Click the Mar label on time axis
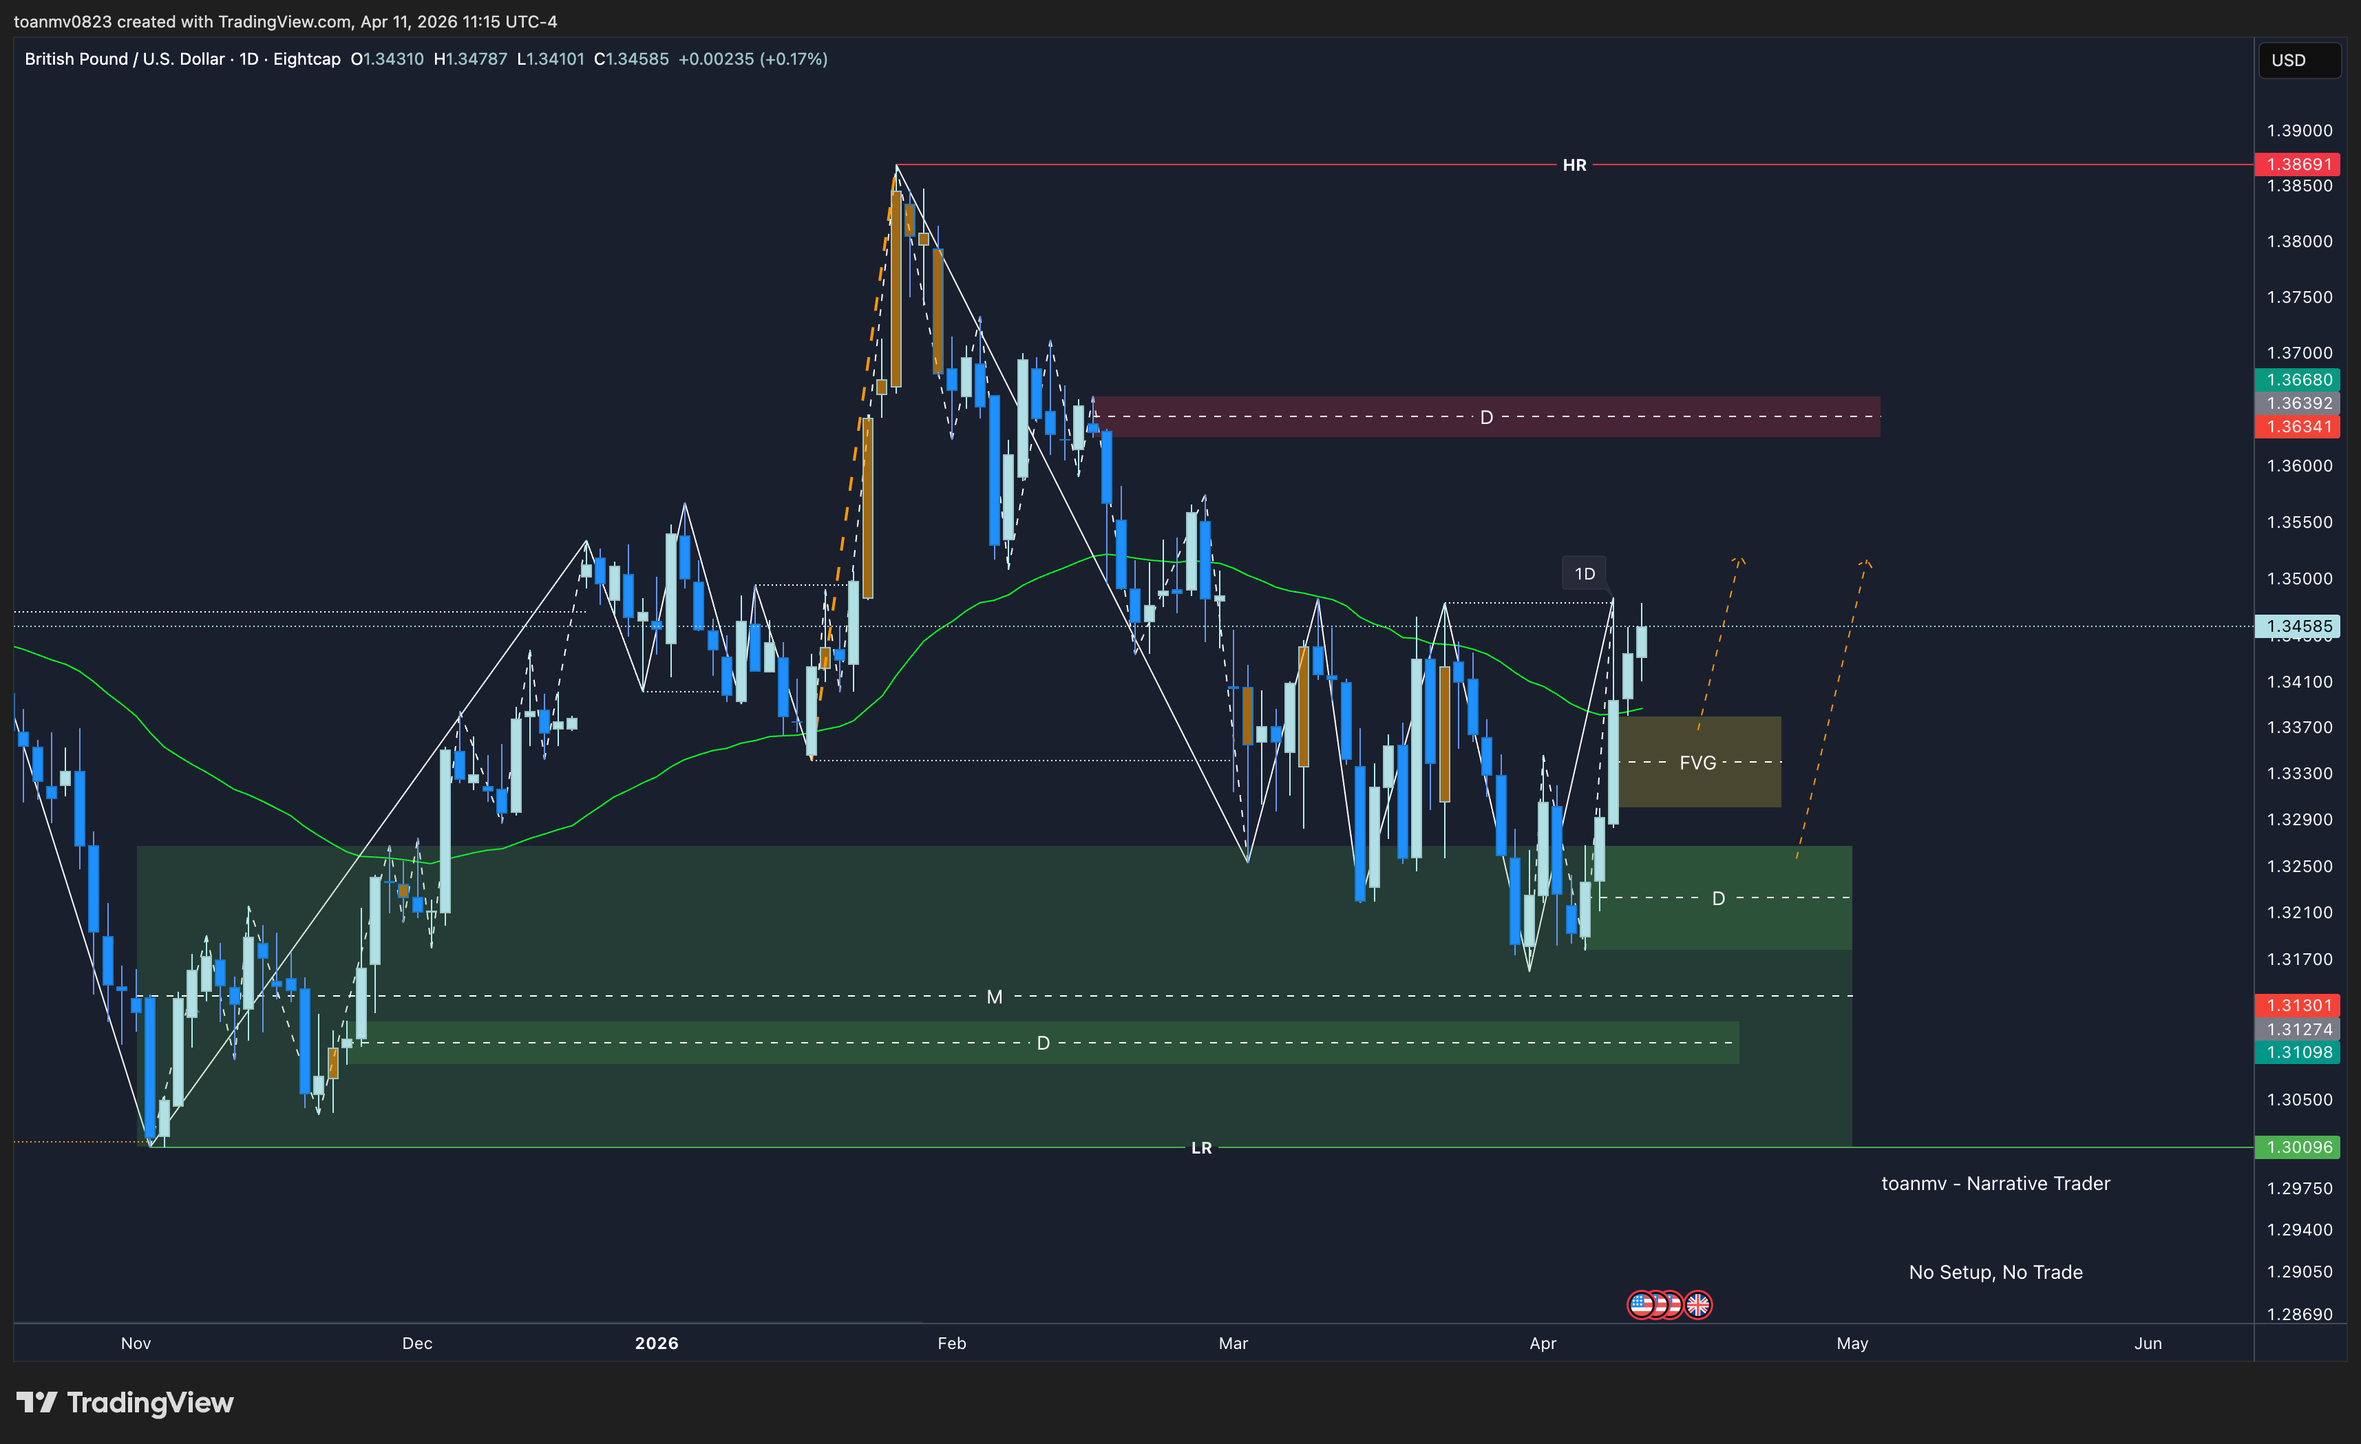 point(1234,1344)
